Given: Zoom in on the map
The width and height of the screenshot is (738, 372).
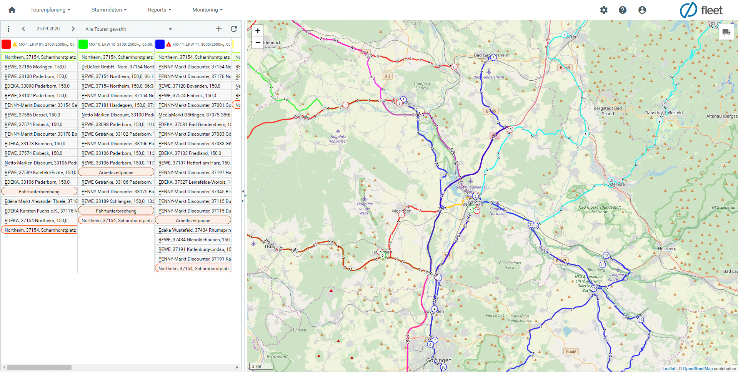Looking at the screenshot, I should tap(258, 31).
